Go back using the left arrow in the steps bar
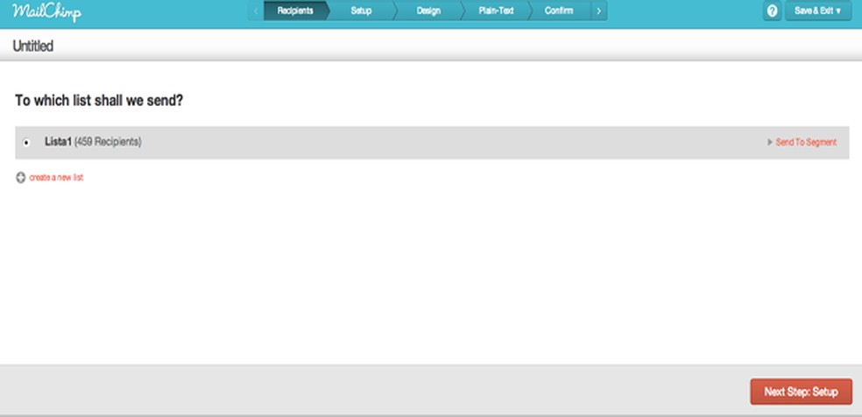The width and height of the screenshot is (862, 417). [256, 11]
